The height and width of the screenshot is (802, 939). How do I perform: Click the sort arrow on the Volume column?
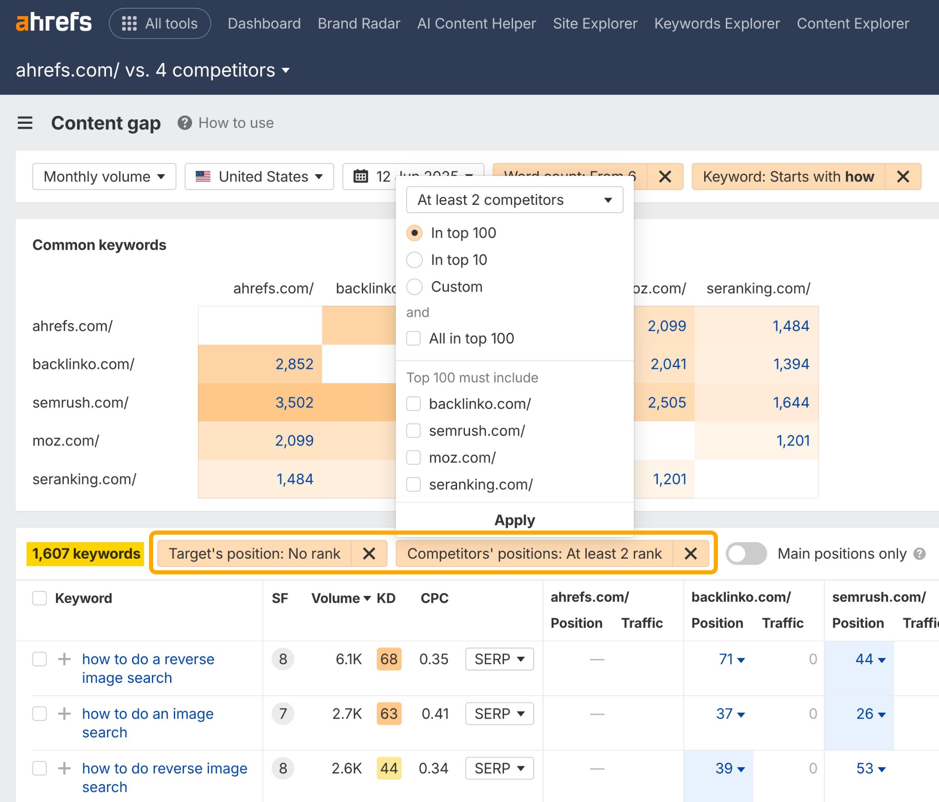(366, 598)
